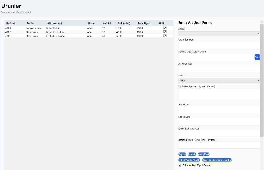This screenshot has height=170, width=264.
Task: Expand the Birim dropdown showing Adet
Action: pos(219,81)
